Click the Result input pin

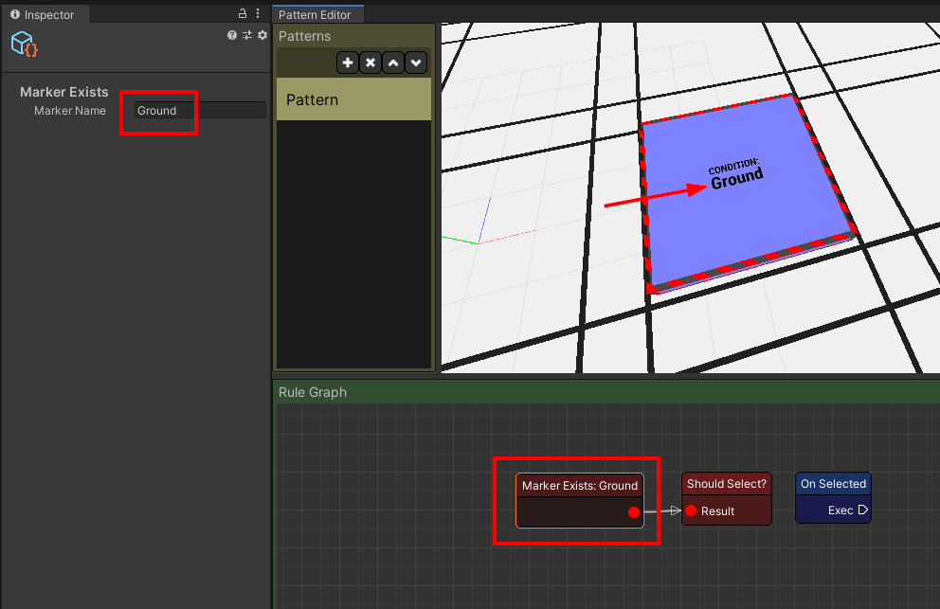691,510
